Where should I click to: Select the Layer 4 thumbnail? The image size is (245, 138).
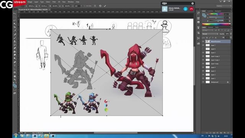[207, 67]
